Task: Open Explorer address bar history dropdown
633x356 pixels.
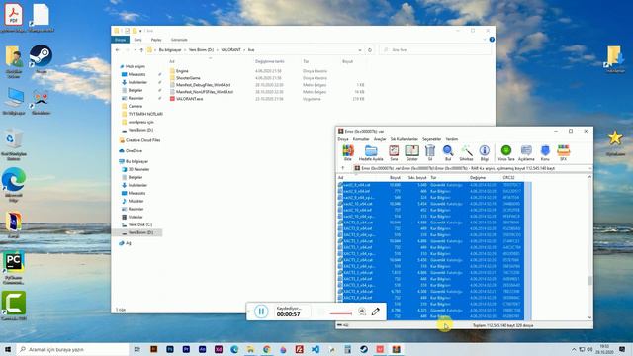Action: tap(360, 50)
